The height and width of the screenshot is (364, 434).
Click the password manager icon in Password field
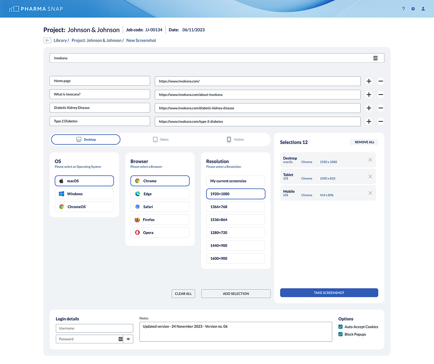point(120,339)
